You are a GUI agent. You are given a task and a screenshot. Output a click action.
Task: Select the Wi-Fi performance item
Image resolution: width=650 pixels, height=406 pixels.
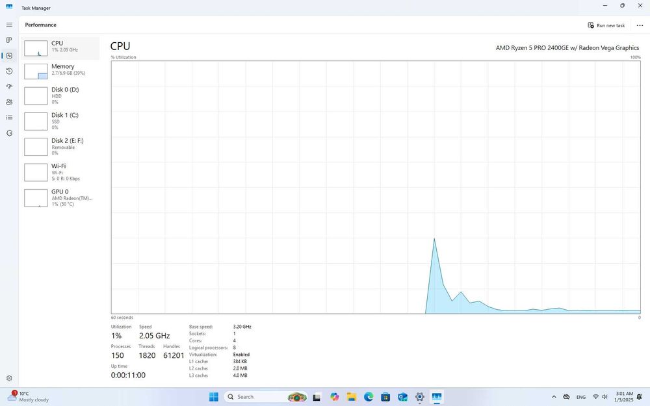tap(60, 172)
